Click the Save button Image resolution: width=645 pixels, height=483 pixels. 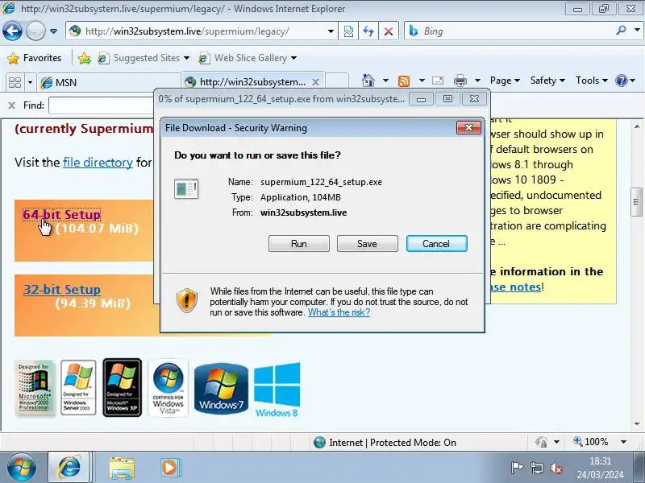[367, 244]
